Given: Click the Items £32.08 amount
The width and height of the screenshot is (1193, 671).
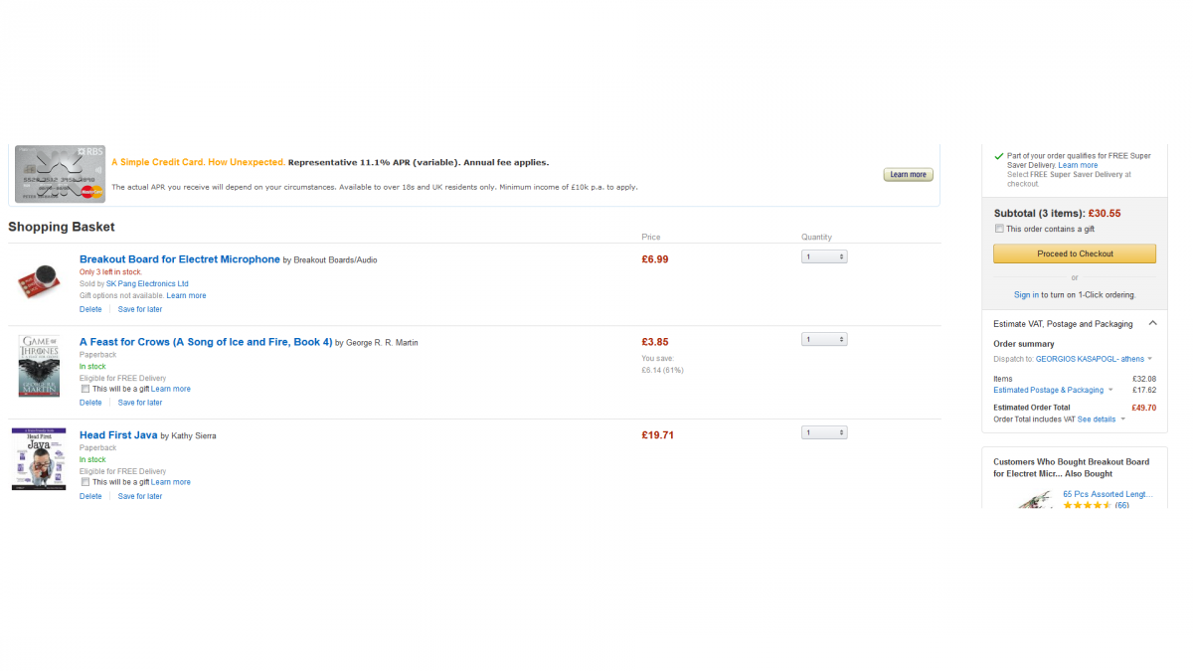Looking at the screenshot, I should pyautogui.click(x=1144, y=379).
